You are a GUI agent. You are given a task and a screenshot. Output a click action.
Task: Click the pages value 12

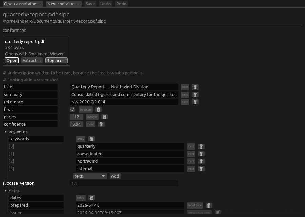[77, 117]
